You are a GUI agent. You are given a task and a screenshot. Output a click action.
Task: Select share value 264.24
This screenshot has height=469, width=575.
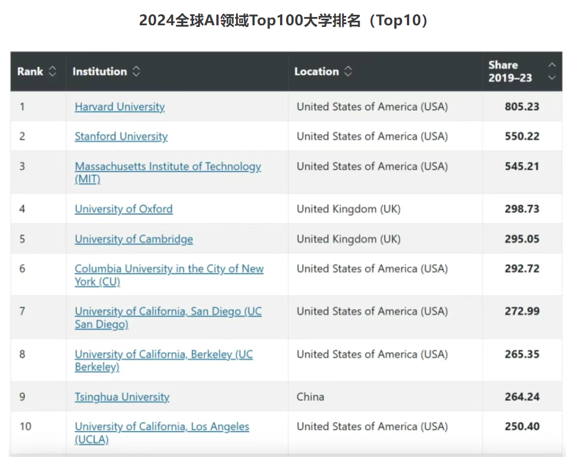522,397
